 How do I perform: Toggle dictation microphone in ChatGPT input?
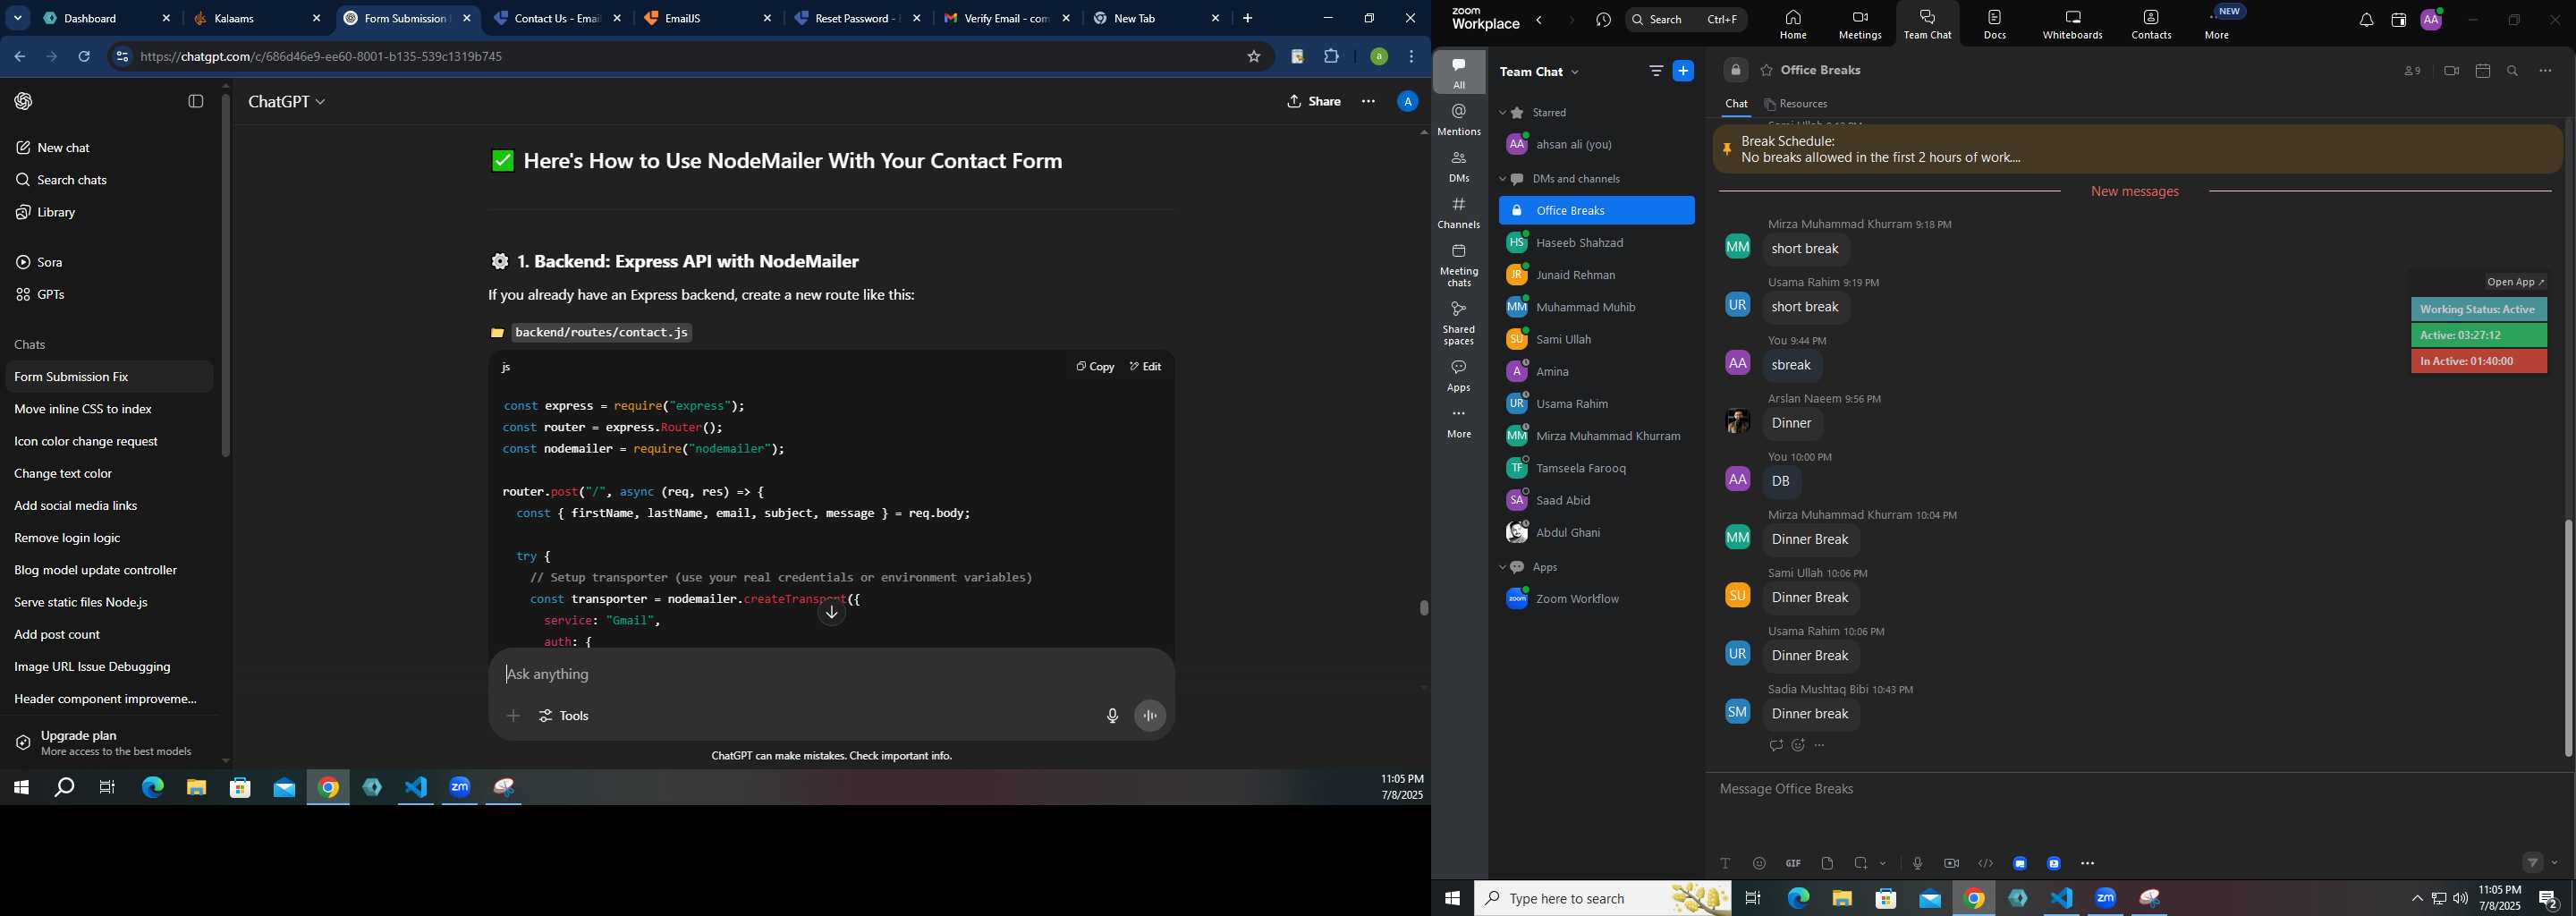1112,716
